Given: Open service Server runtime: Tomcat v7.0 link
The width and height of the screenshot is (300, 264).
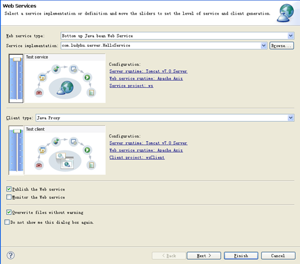Looking at the screenshot, I should coord(148,71).
